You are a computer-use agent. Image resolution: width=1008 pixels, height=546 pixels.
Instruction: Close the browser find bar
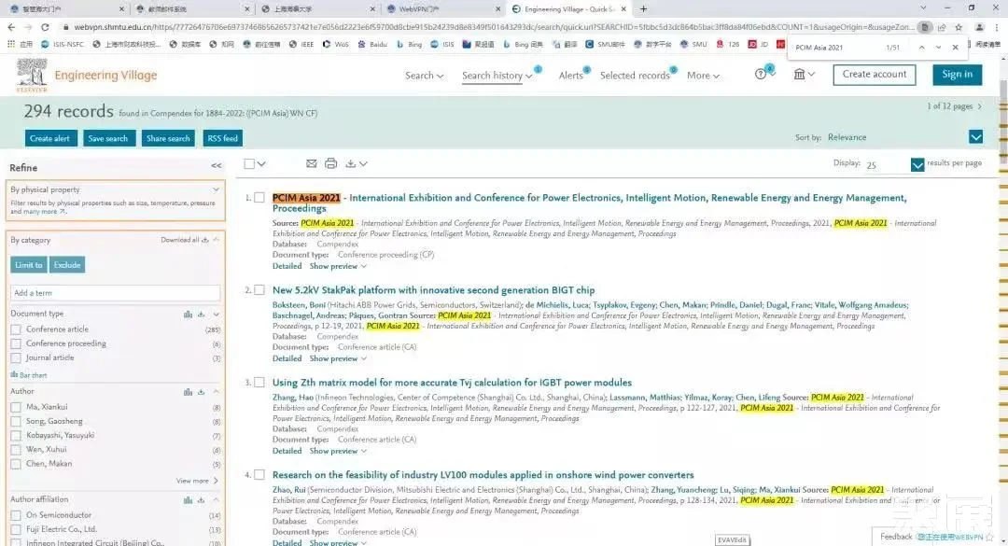(955, 47)
